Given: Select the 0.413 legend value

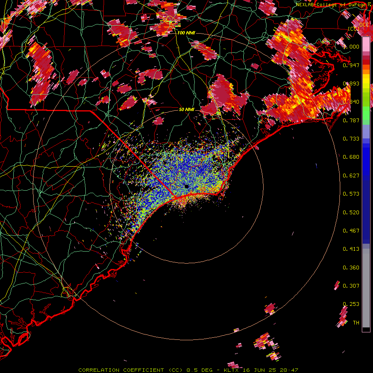Looking at the screenshot, I should click(351, 249).
